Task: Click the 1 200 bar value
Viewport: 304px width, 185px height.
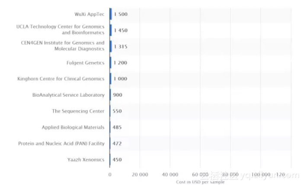Action: pos(120,63)
